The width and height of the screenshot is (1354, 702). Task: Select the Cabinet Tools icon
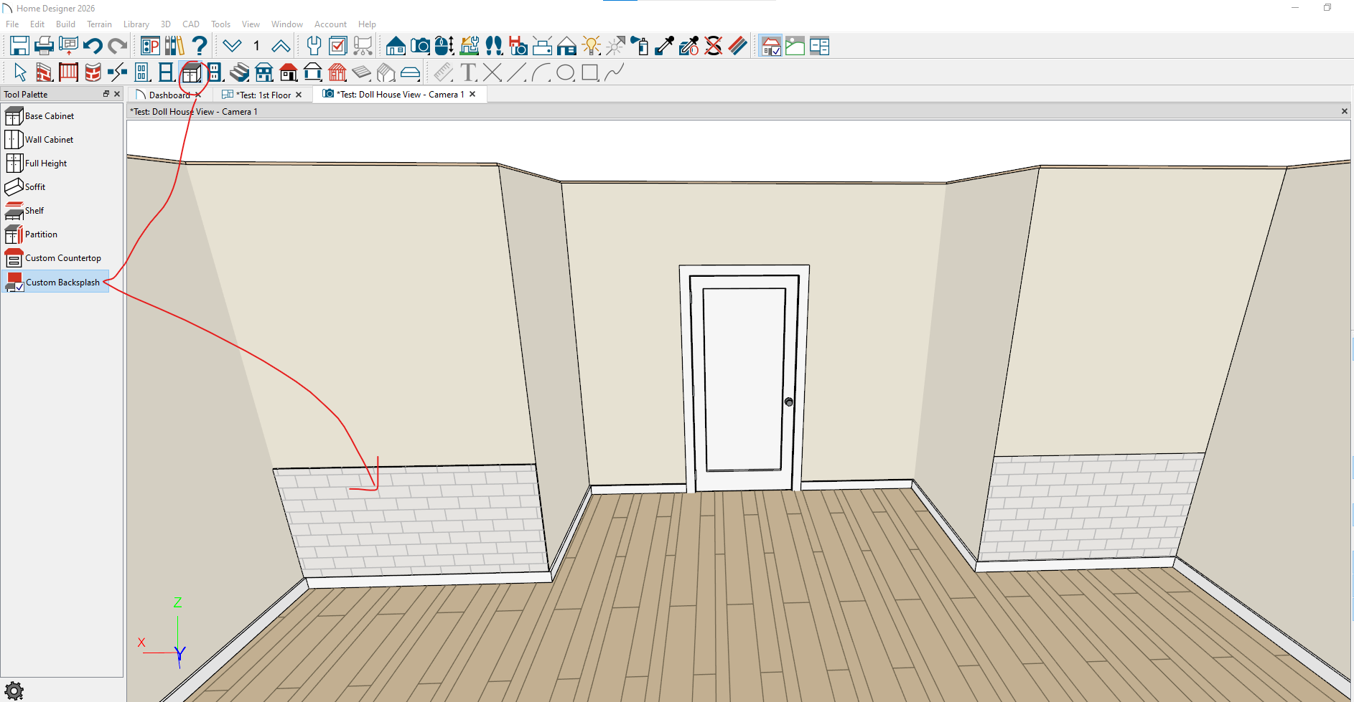[x=191, y=72]
